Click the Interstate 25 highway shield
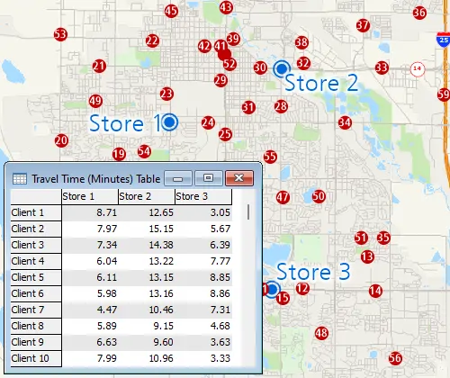The height and width of the screenshot is (378, 450). click(444, 40)
